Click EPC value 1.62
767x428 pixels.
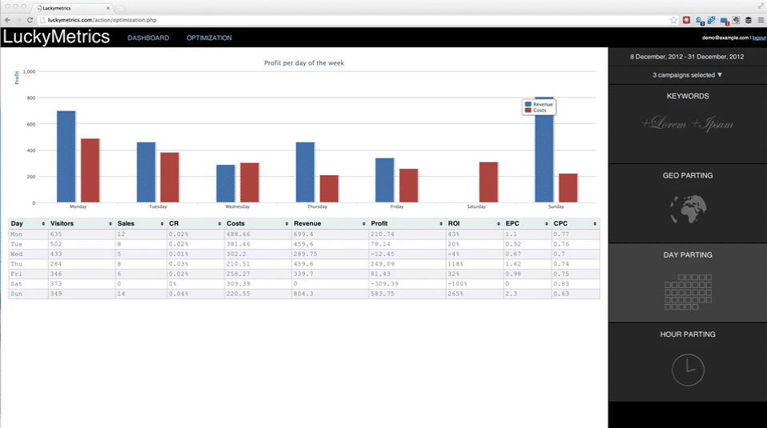click(x=513, y=264)
